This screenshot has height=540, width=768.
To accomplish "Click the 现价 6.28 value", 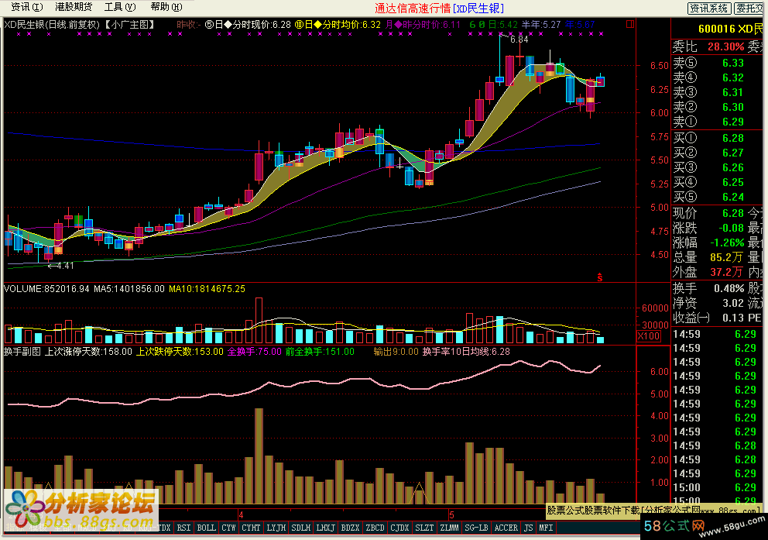I will click(x=732, y=213).
